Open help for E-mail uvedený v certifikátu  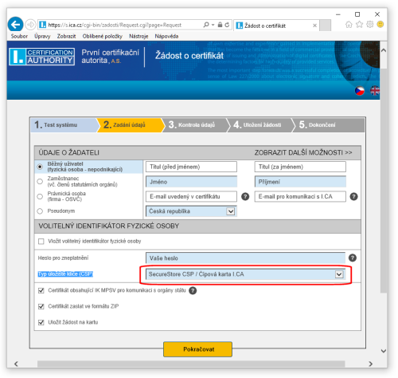pyautogui.click(x=245, y=197)
